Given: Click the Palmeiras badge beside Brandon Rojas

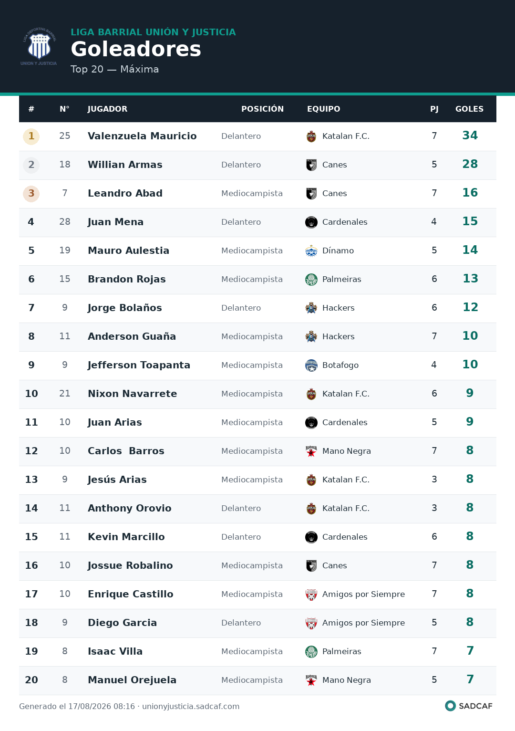Looking at the screenshot, I should click(x=311, y=280).
